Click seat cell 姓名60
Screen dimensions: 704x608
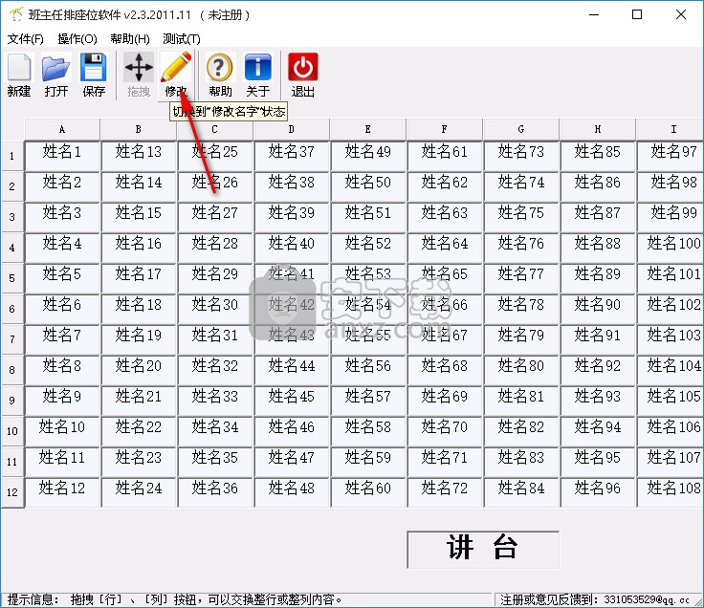pyautogui.click(x=367, y=491)
